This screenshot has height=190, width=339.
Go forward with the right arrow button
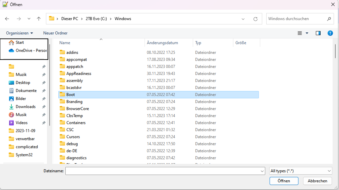19,19
